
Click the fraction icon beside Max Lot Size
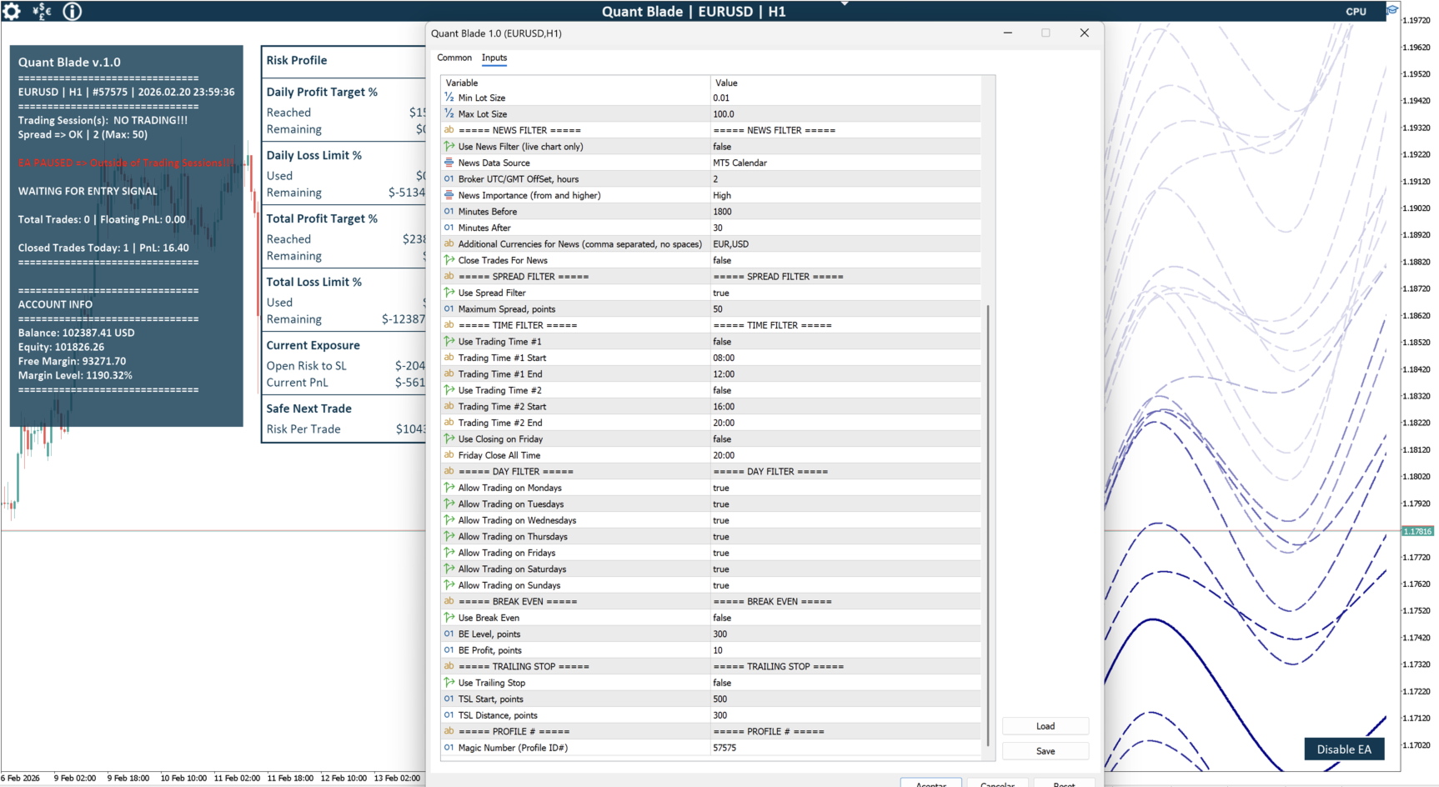click(449, 113)
